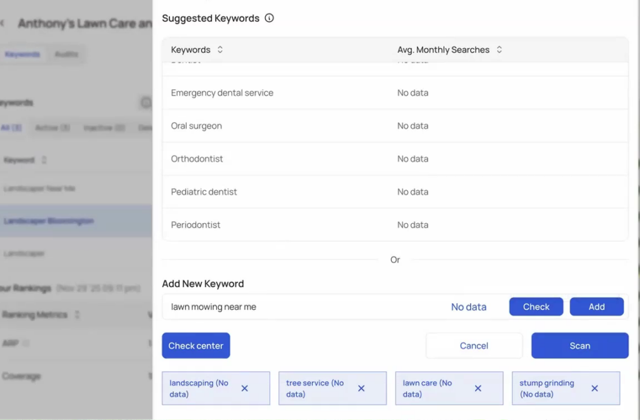This screenshot has width=640, height=420.
Task: Sort by Keywords column arrows
Action: (220, 49)
